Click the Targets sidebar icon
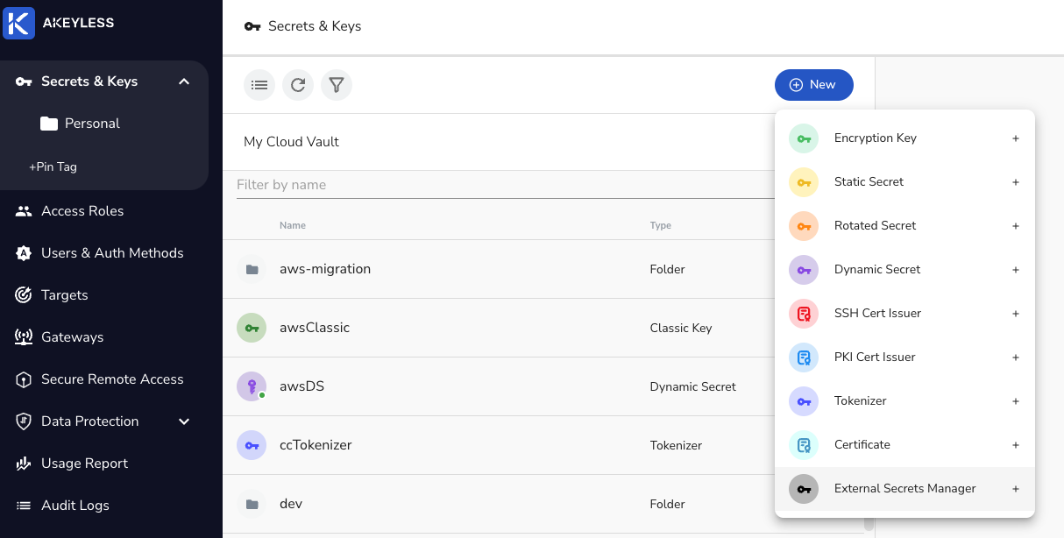 [24, 295]
